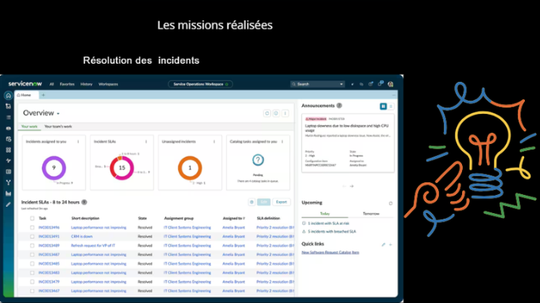Open the All menu in the top navigation
Viewport: 540px width, 303px height.
click(52, 84)
